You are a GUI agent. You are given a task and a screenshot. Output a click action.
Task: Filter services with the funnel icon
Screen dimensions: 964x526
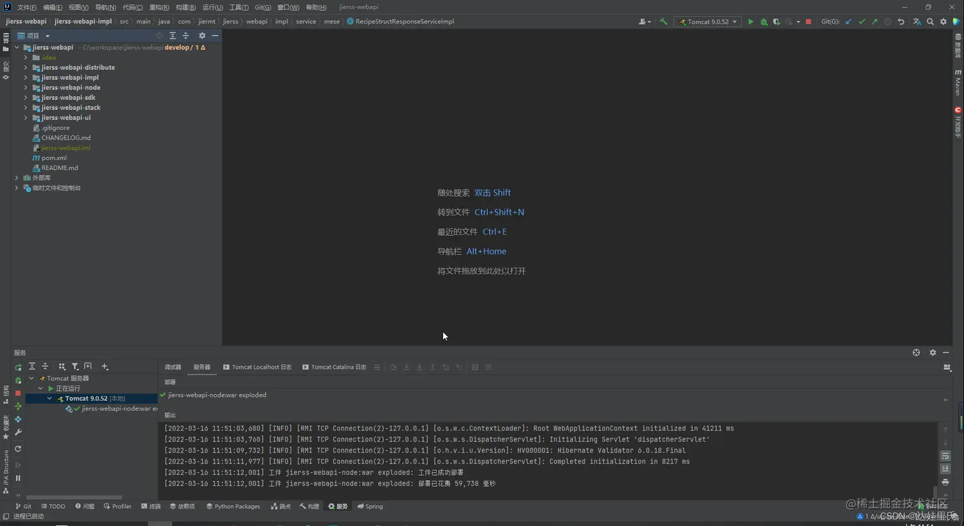(75, 367)
